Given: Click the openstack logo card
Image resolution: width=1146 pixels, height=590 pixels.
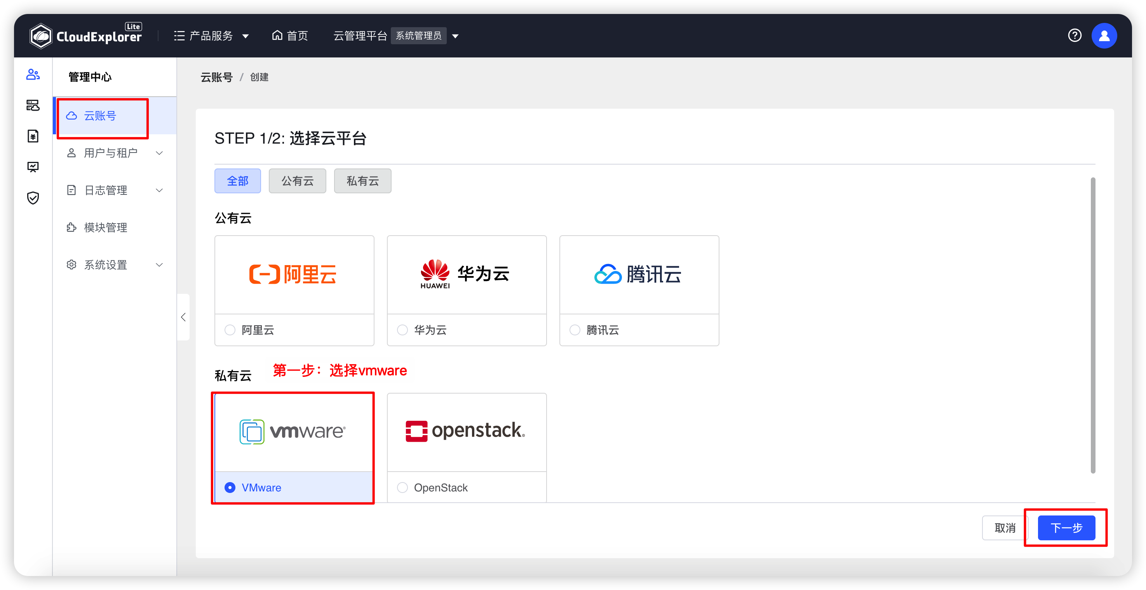Looking at the screenshot, I should [467, 432].
